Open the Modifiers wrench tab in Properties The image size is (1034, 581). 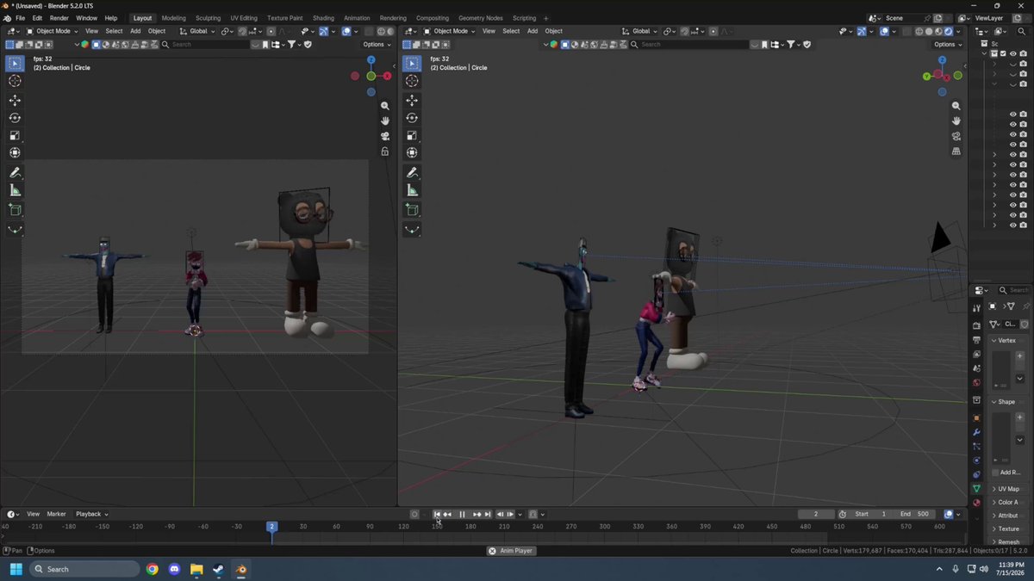pyautogui.click(x=976, y=432)
